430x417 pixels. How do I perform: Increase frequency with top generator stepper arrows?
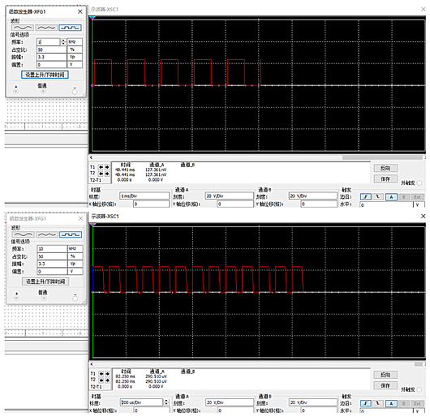(63, 41)
